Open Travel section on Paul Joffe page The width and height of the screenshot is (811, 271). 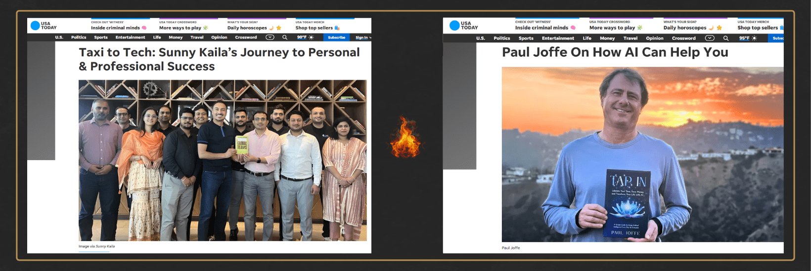(x=631, y=38)
